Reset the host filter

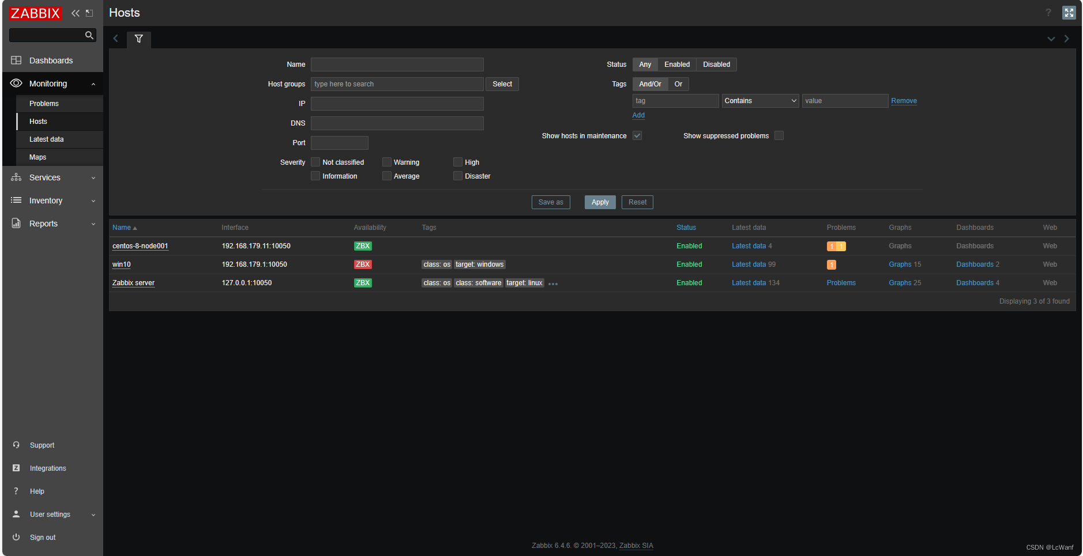pos(637,202)
